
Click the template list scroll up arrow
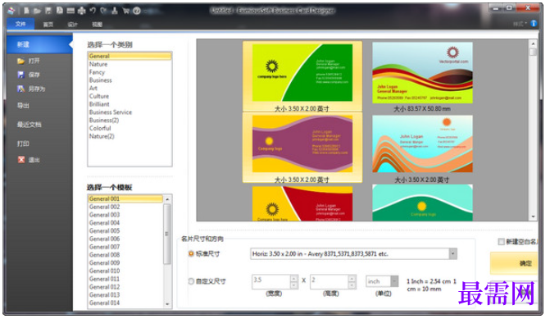pos(167,199)
